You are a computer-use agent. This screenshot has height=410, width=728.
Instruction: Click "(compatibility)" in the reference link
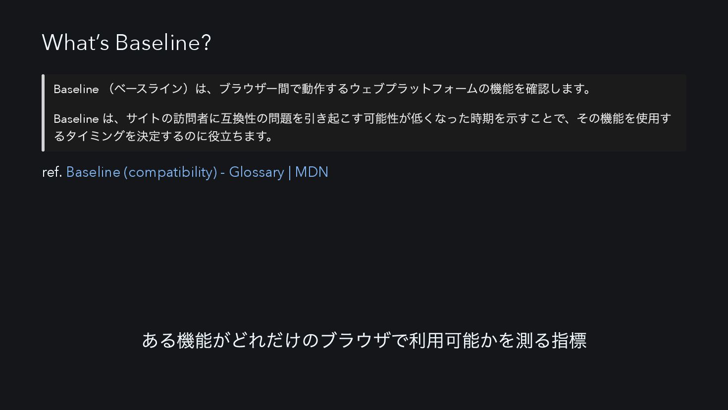click(170, 172)
